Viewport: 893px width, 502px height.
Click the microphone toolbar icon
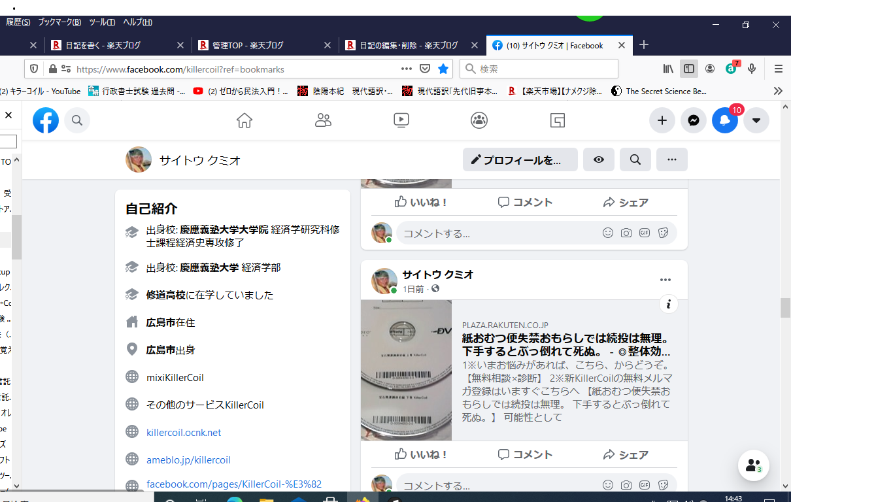pyautogui.click(x=752, y=69)
